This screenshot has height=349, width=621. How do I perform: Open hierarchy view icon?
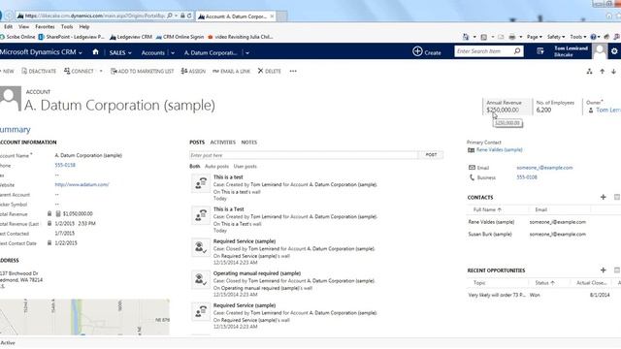(x=589, y=71)
